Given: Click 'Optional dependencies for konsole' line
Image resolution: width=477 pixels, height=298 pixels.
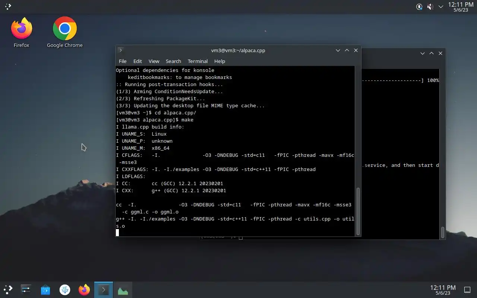Looking at the screenshot, I should pos(165,70).
